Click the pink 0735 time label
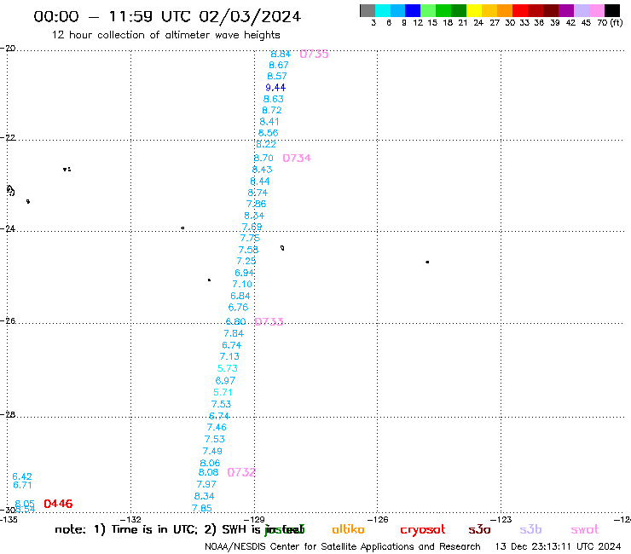This screenshot has height=554, width=631. click(315, 54)
